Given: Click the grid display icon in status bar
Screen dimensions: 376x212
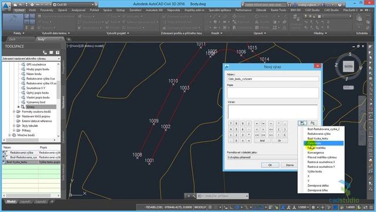Looking at the screenshot, I should (210, 207).
